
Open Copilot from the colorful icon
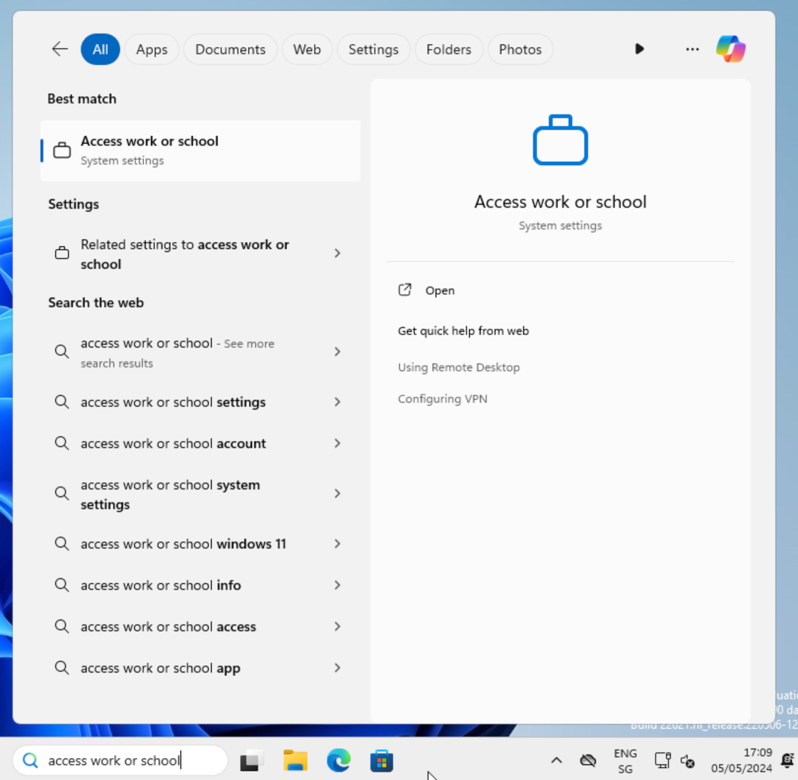[x=731, y=49]
